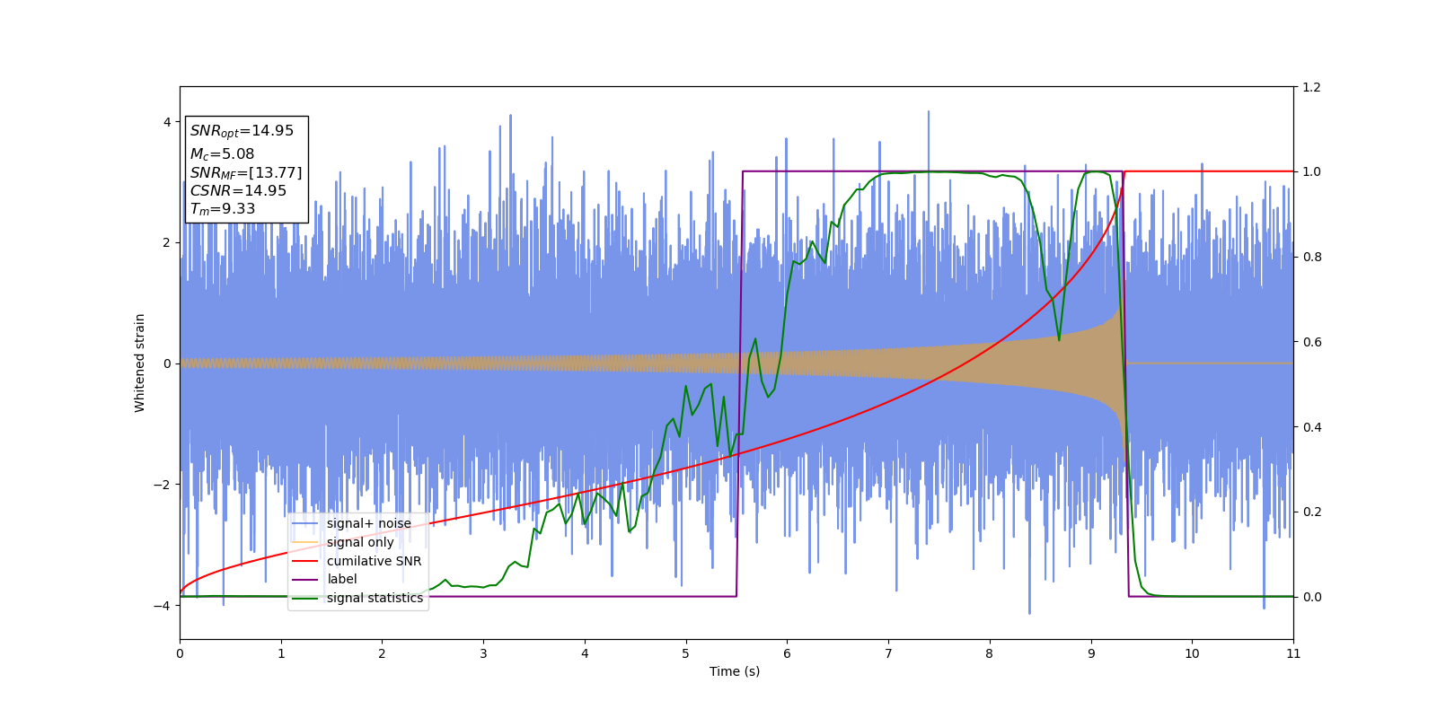Click right y-axis tick label 0.8

(x=1311, y=257)
